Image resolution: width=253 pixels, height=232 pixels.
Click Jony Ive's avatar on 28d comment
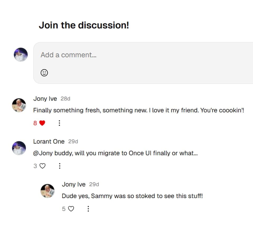[x=19, y=105]
